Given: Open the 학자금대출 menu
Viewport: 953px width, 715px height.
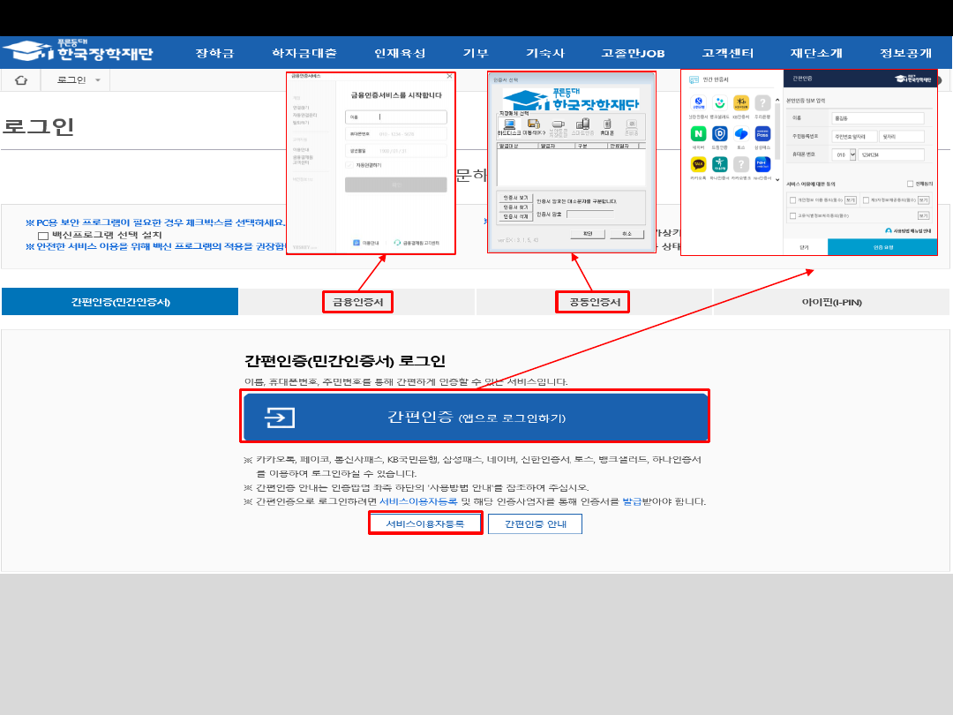Looking at the screenshot, I should [x=304, y=53].
